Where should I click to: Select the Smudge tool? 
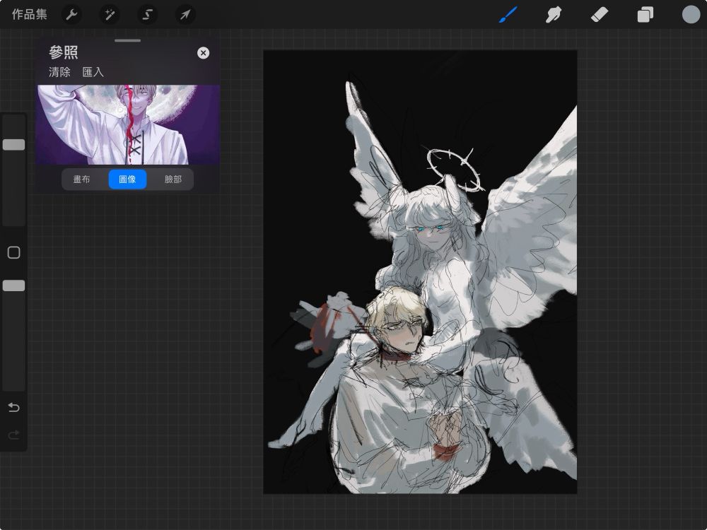tap(554, 14)
